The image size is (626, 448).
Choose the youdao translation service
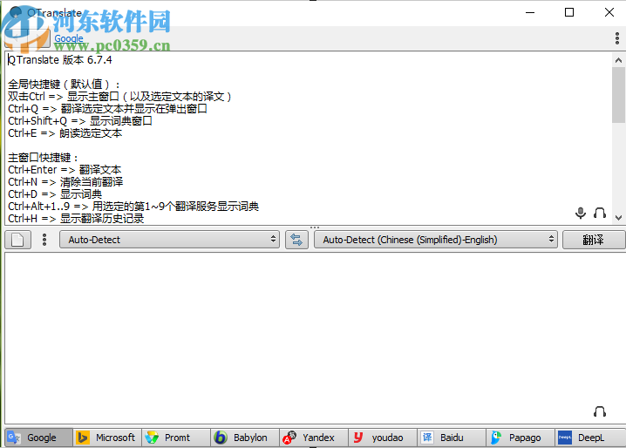(383, 438)
